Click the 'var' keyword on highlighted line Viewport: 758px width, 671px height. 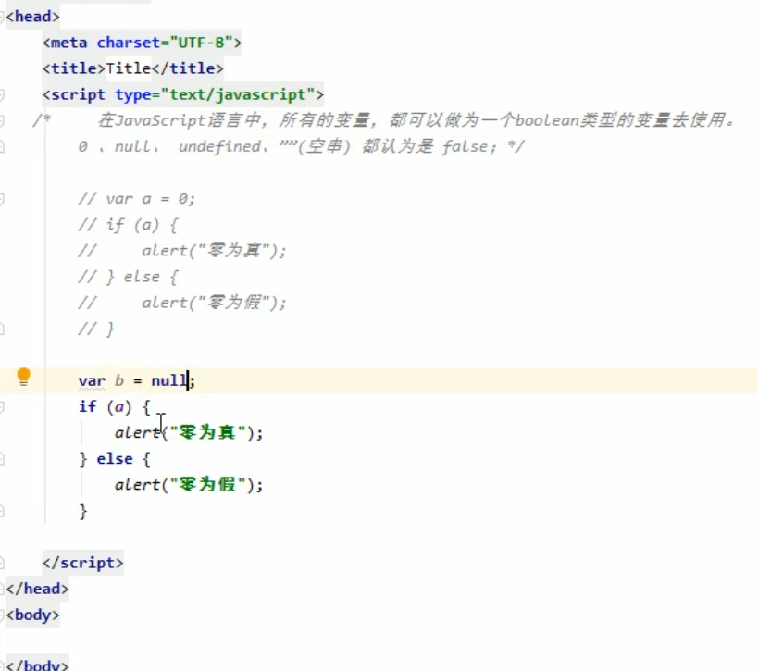click(x=92, y=381)
